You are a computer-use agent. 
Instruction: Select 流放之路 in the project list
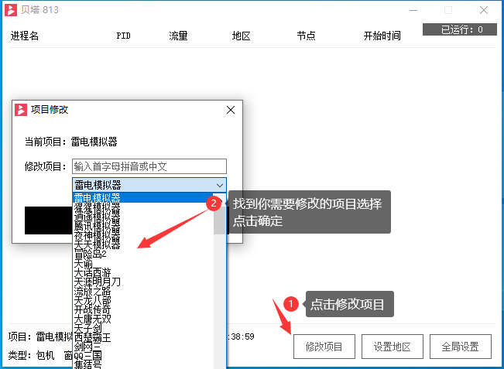click(93, 291)
